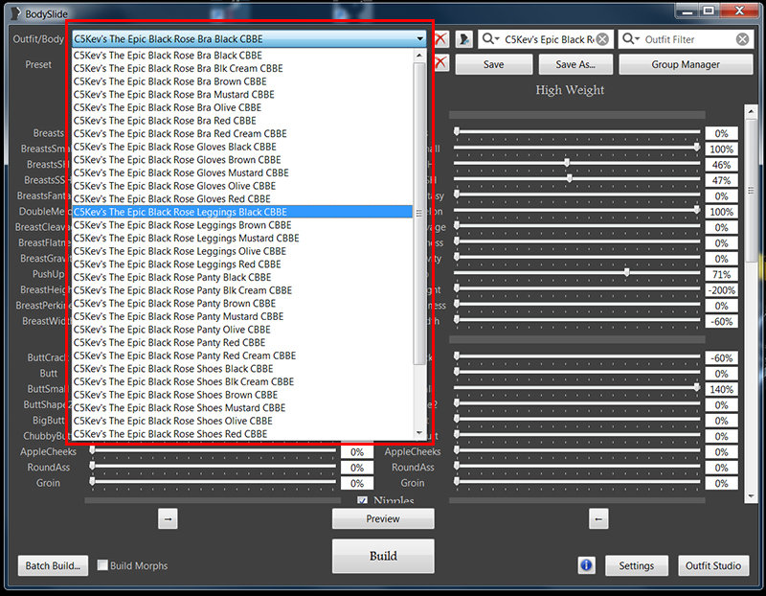Click the high weight slider showing 71%

[x=576, y=273]
